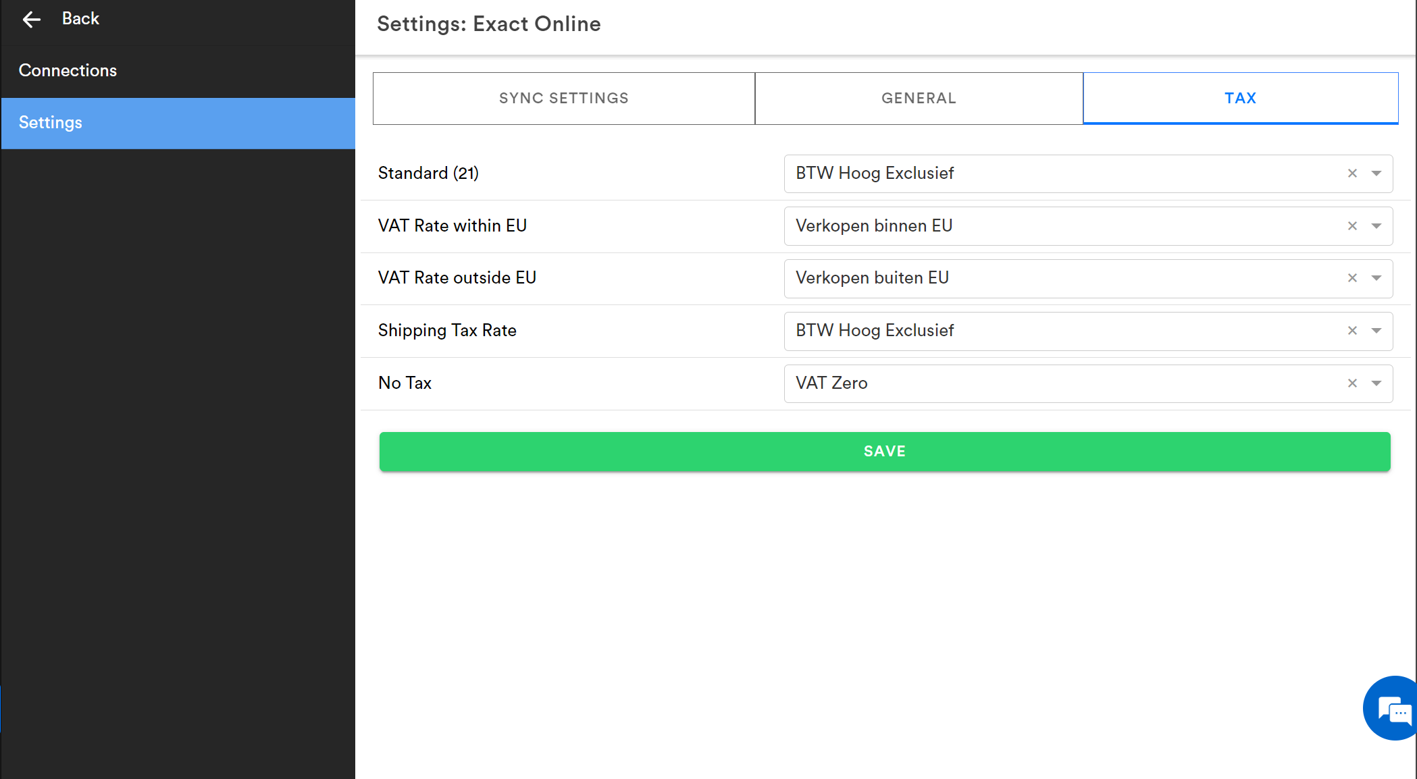The height and width of the screenshot is (779, 1417).
Task: Click the 'No Tax' label
Action: pos(405,383)
